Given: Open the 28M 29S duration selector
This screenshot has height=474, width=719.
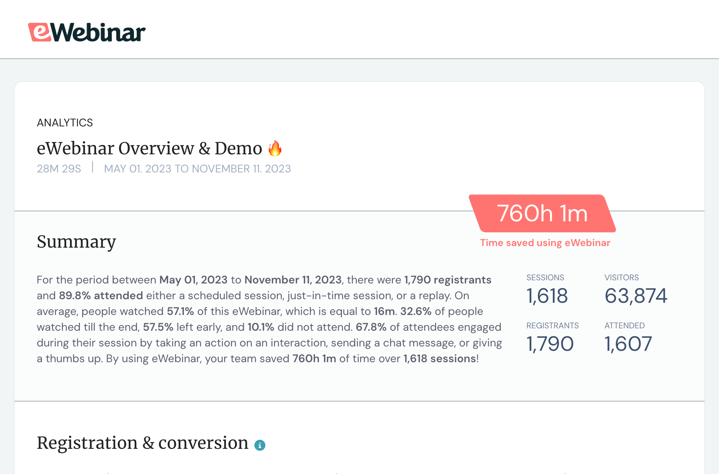Looking at the screenshot, I should point(58,168).
